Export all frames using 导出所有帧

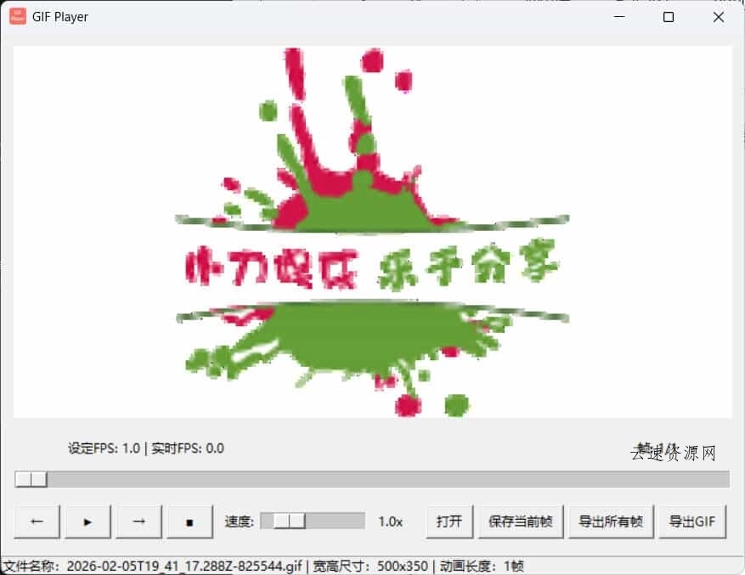coord(611,521)
